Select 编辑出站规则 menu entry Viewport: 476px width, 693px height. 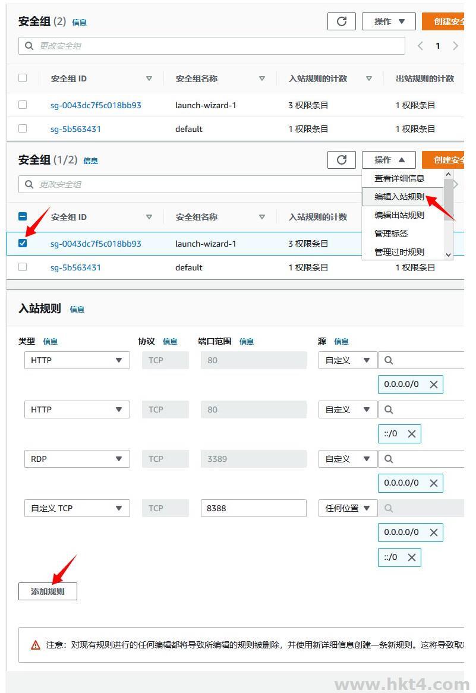tap(403, 215)
